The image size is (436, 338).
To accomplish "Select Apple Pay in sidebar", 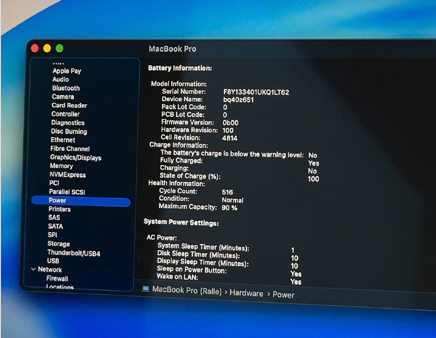I will [67, 71].
